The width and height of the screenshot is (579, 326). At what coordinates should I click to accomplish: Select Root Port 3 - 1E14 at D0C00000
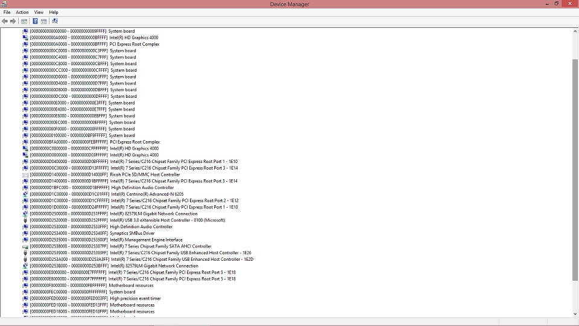(134, 168)
